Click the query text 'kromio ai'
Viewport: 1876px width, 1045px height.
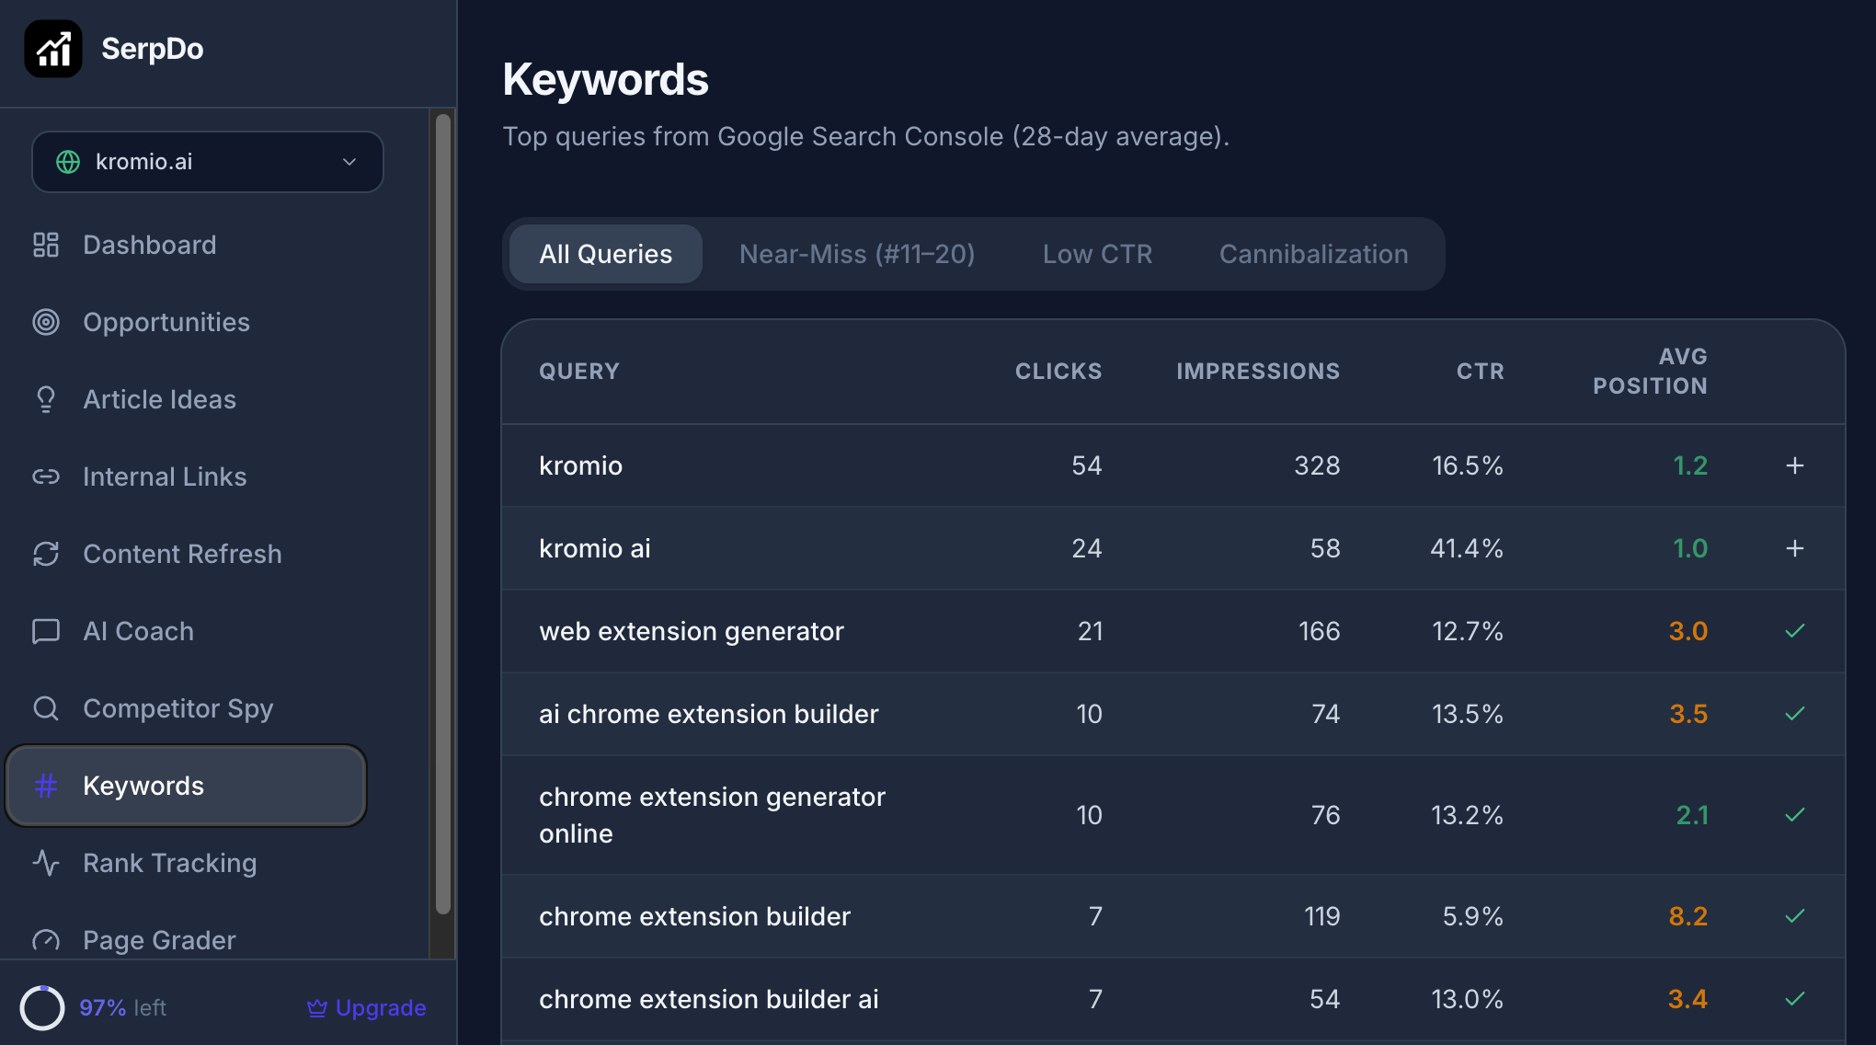(595, 548)
